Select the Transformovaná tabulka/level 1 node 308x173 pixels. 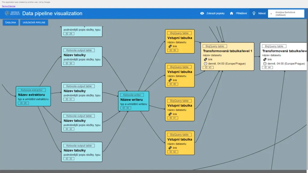tap(227, 57)
